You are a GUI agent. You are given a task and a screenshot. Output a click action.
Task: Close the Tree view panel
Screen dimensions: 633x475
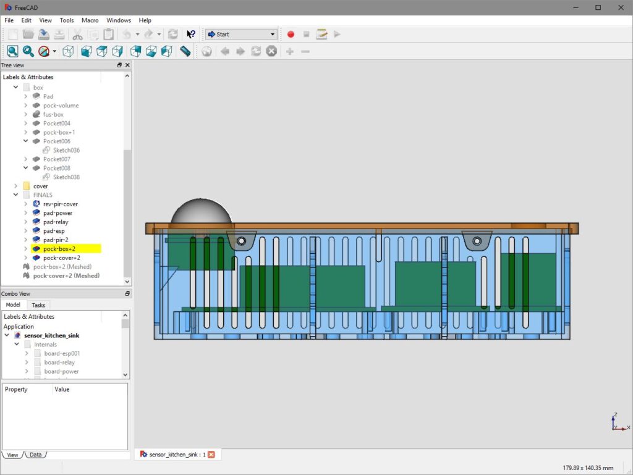(127, 65)
